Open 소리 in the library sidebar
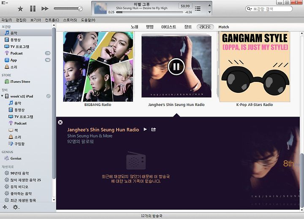The height and width of the screenshot is (219, 304). (26, 67)
